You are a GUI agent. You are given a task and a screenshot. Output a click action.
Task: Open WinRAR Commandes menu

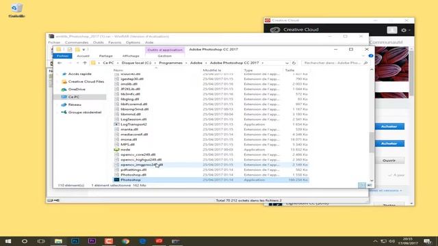(77, 42)
